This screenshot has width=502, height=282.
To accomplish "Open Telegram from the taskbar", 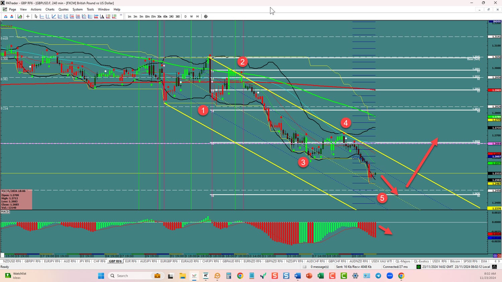I will click(378, 276).
